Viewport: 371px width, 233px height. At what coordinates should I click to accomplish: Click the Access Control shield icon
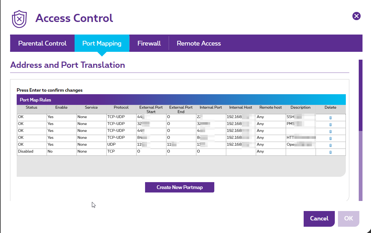coord(20,19)
